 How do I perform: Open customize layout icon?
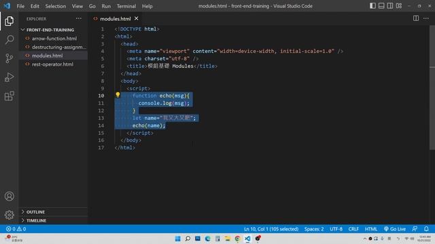pos(399,6)
